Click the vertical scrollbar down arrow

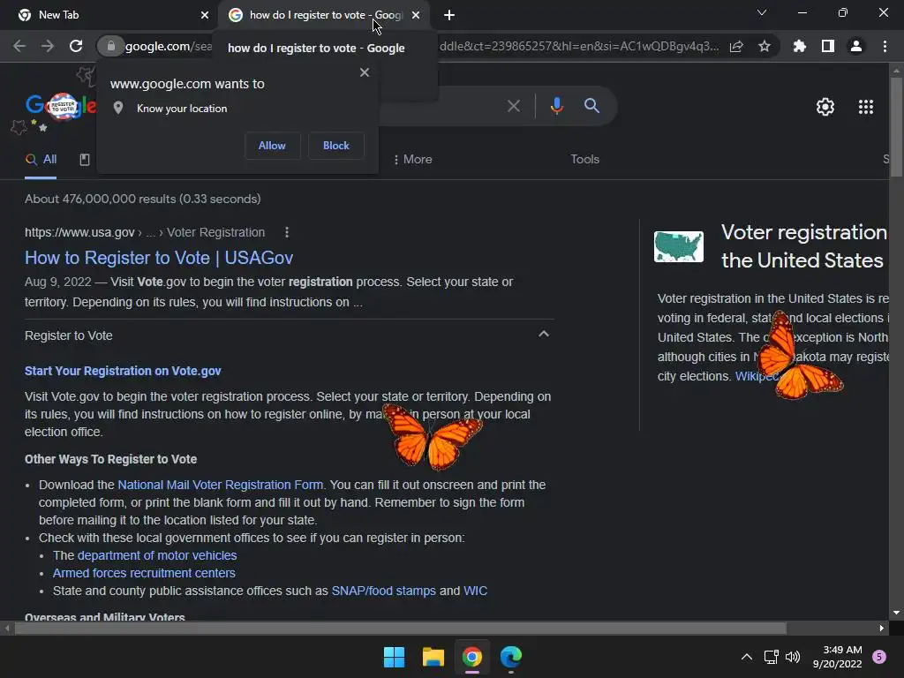[x=896, y=613]
